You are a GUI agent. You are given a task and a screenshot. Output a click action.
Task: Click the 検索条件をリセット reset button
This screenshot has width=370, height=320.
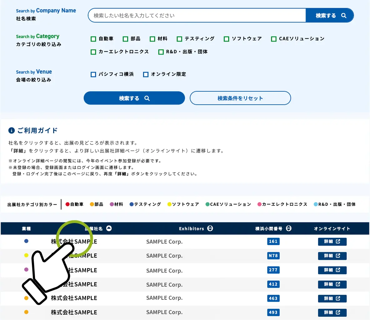[240, 98]
